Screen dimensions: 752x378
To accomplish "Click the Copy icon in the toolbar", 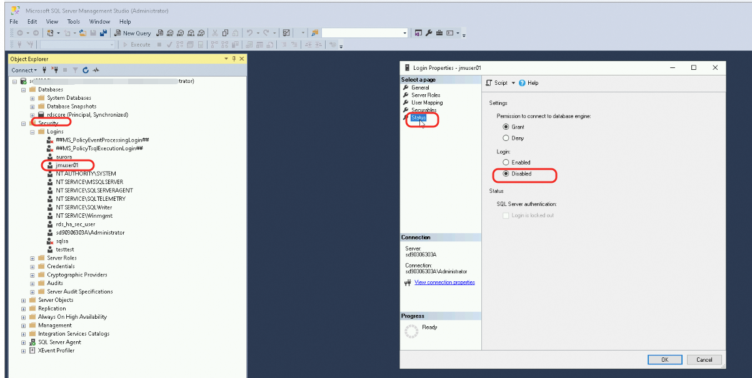I will click(225, 33).
